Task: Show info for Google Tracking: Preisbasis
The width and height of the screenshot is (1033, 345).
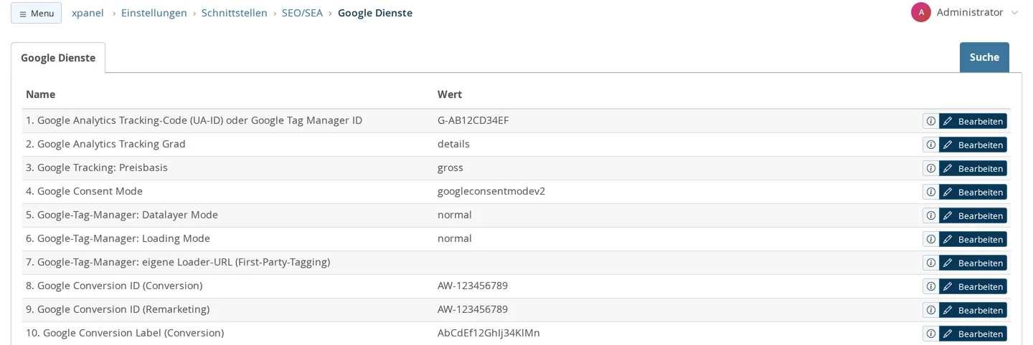Action: [x=930, y=168]
